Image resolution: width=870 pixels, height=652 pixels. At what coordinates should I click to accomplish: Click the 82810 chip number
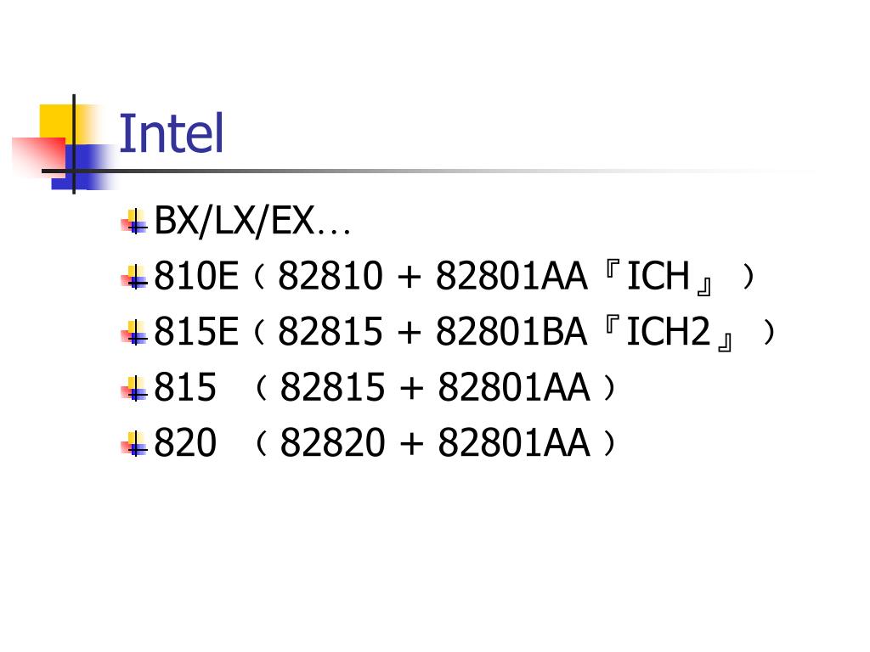coord(330,276)
